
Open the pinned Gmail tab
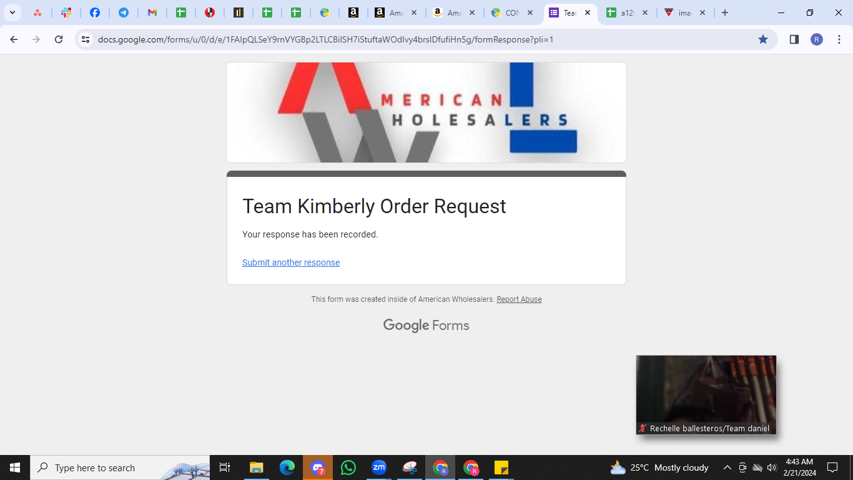tap(152, 12)
